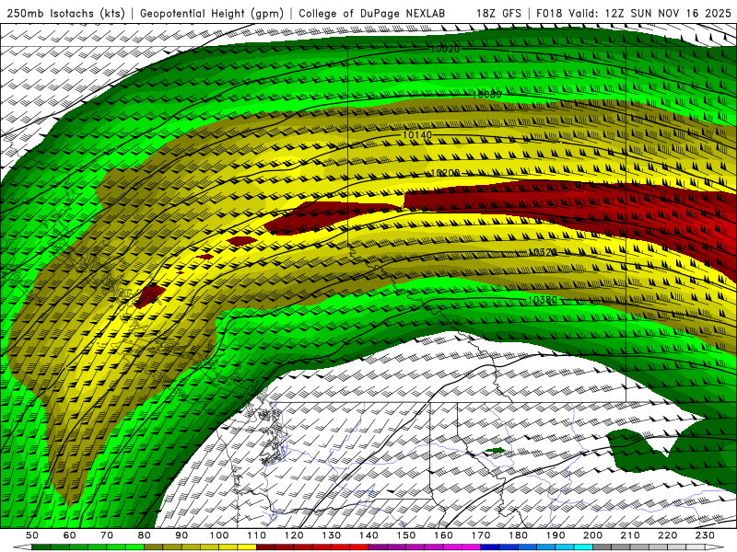Click the 10380 height contour label

tap(543, 300)
